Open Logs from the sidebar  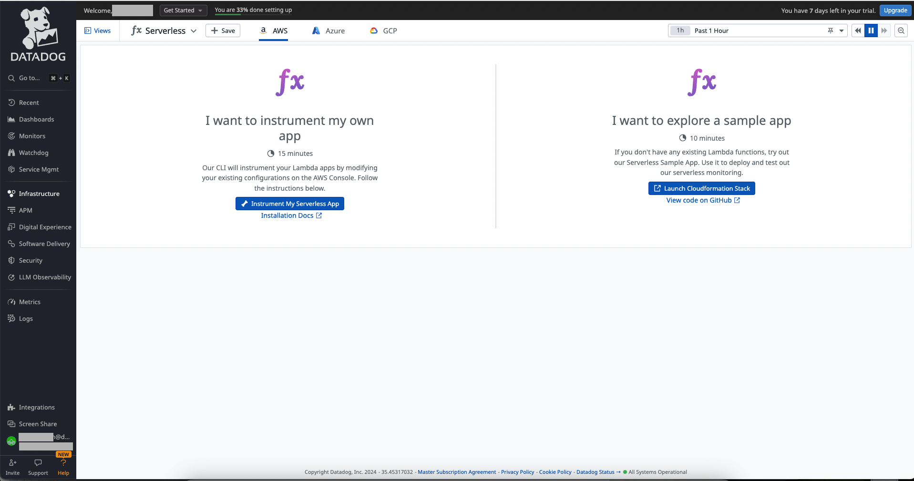coord(25,318)
